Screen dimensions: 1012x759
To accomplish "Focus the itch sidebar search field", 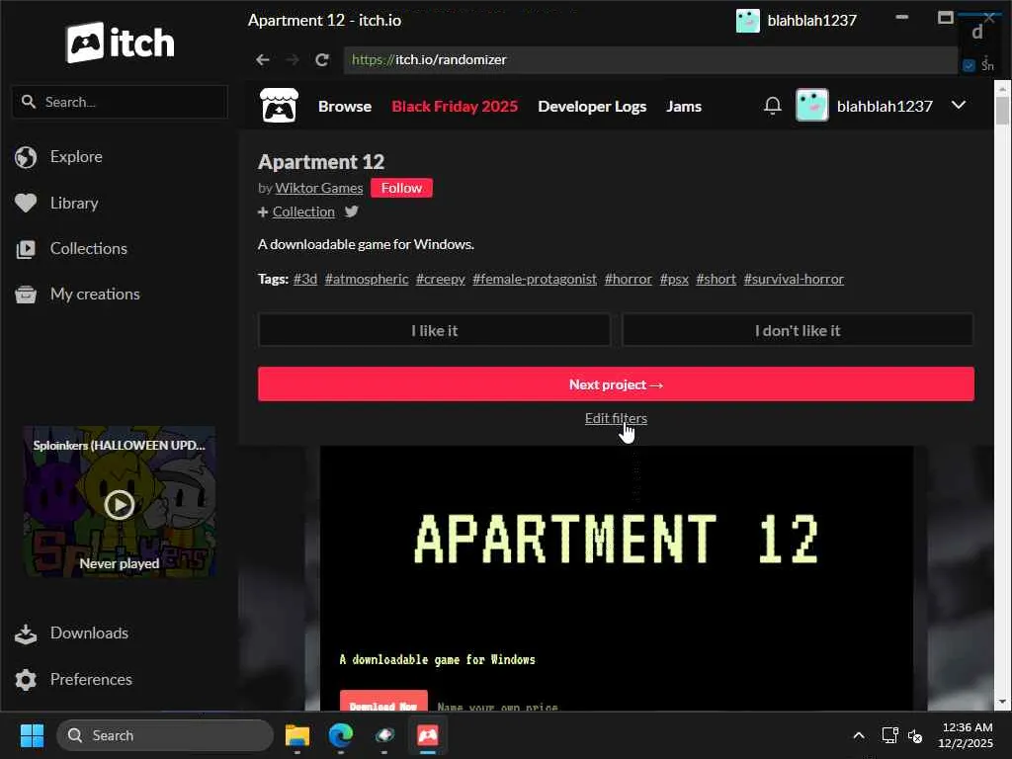I will point(120,102).
